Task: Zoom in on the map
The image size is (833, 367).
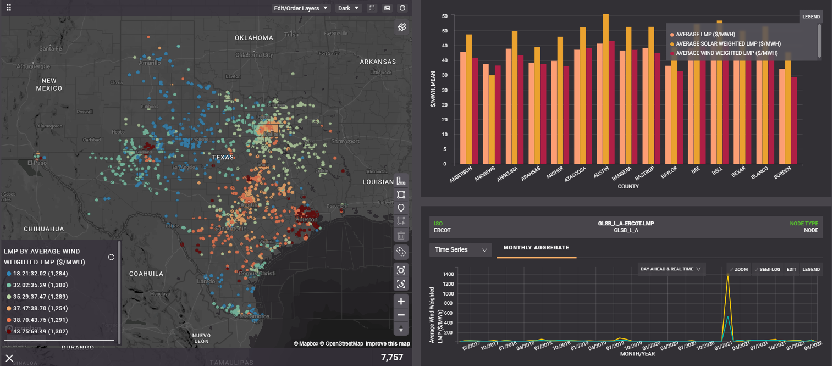Action: tap(401, 301)
